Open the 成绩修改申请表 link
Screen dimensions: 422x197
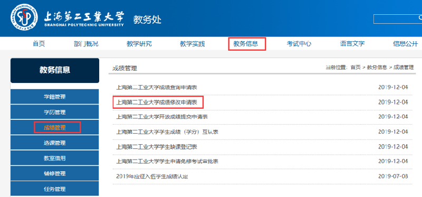(157, 102)
